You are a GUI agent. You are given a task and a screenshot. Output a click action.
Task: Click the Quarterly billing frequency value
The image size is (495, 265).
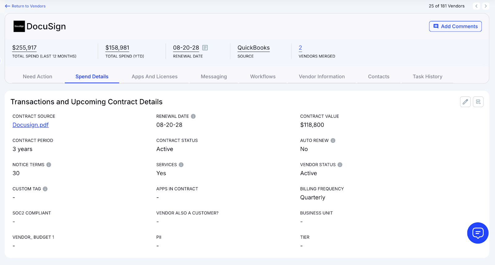point(312,197)
